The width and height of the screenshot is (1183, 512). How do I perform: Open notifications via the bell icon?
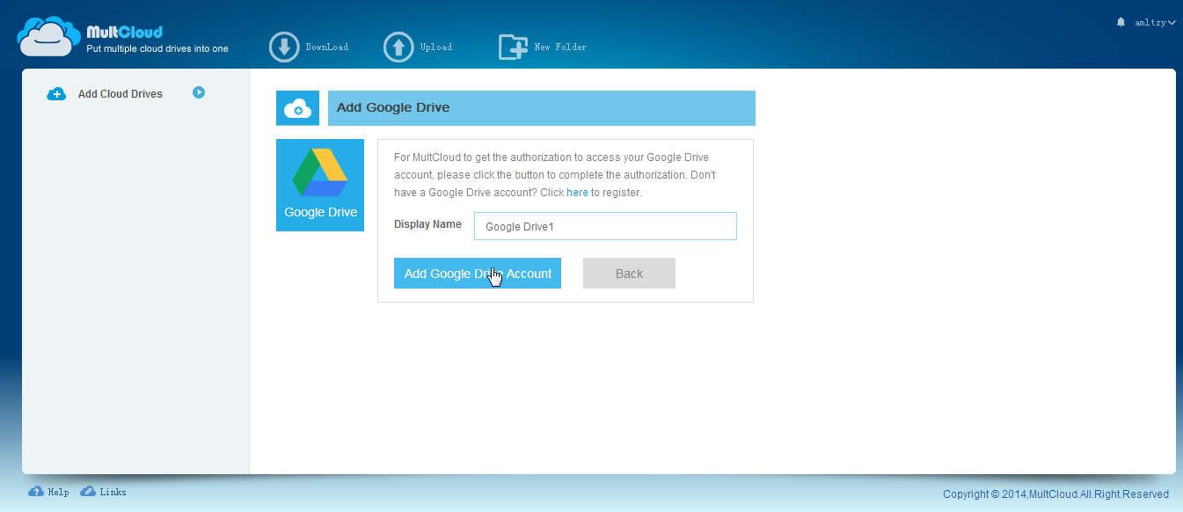pos(1121,22)
